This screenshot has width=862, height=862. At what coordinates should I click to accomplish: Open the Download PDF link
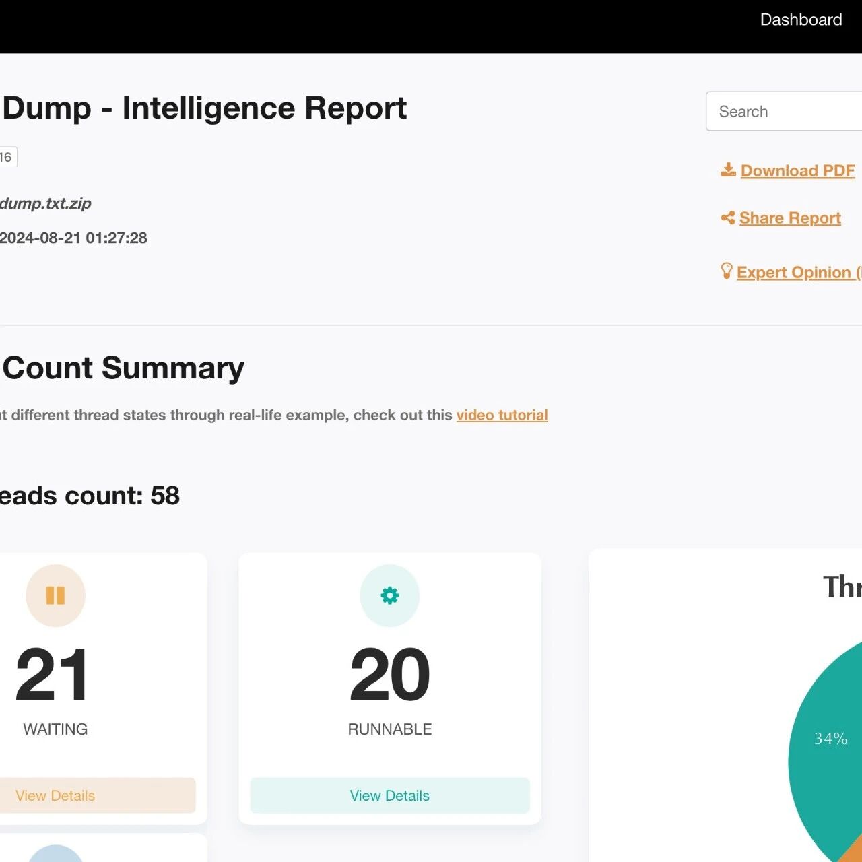tap(797, 171)
